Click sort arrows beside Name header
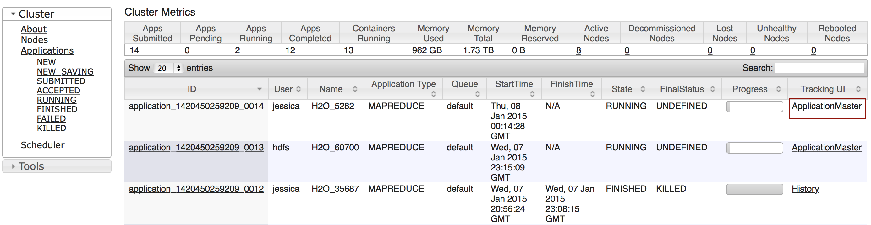 (x=355, y=89)
